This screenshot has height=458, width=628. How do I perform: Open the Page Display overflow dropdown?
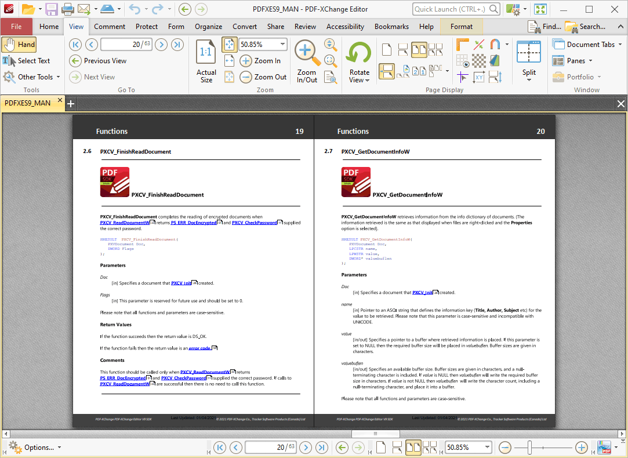(x=447, y=71)
